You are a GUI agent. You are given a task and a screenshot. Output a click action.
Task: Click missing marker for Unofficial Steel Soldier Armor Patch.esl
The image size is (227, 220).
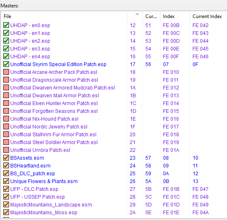pos(6,142)
